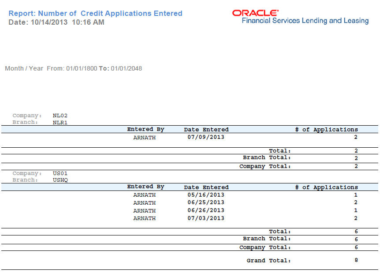
Task: Select company code 'US01'
Action: coord(60,173)
